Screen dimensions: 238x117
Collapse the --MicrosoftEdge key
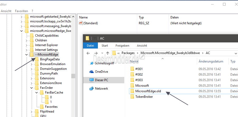click(27, 55)
